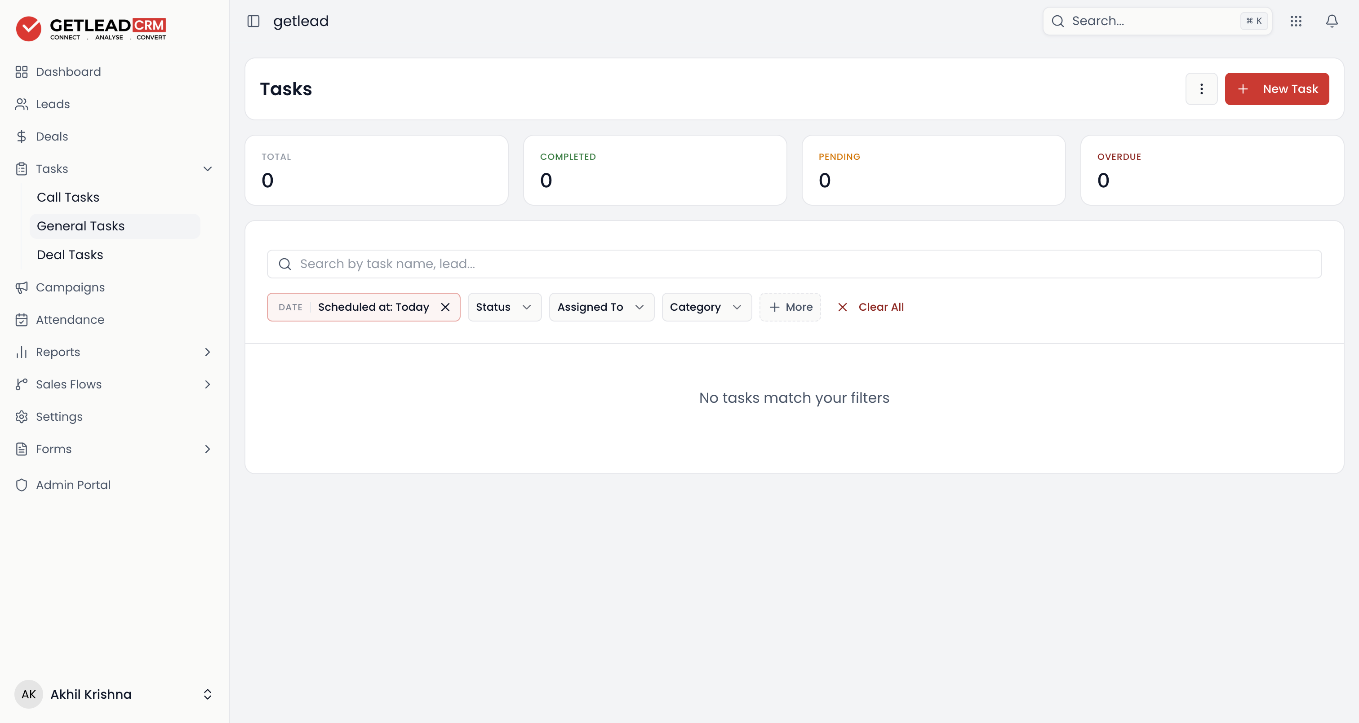Click the Tasks clipboard icon

tap(21, 169)
